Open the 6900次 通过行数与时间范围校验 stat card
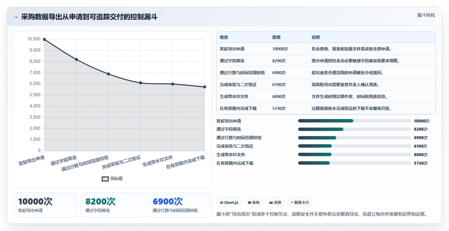This screenshot has height=231, width=449. (180, 205)
